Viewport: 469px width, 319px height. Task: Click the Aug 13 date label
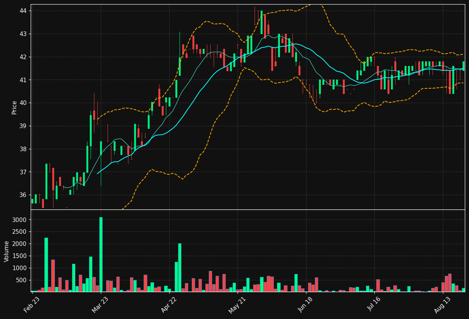click(x=443, y=305)
